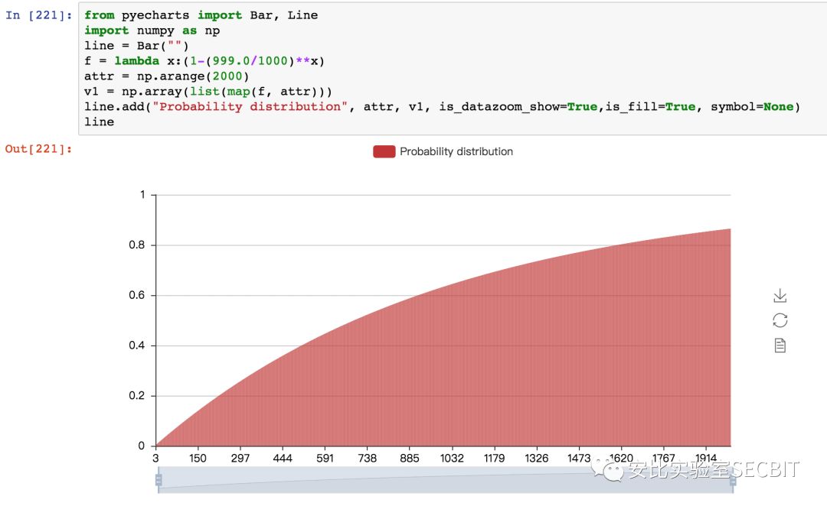Toggle the Probability distribution legend swatch
The width and height of the screenshot is (827, 506).
tap(384, 151)
